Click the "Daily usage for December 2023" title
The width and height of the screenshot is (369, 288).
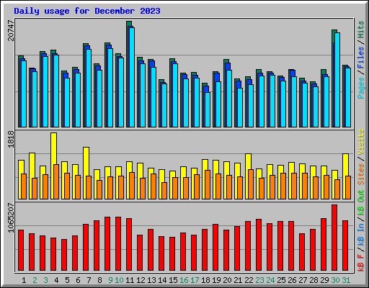(x=87, y=11)
